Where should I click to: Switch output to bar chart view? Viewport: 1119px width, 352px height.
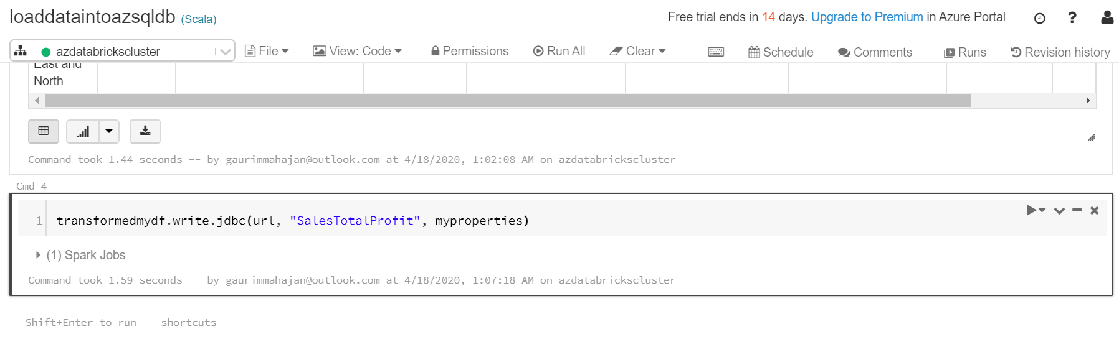click(83, 131)
